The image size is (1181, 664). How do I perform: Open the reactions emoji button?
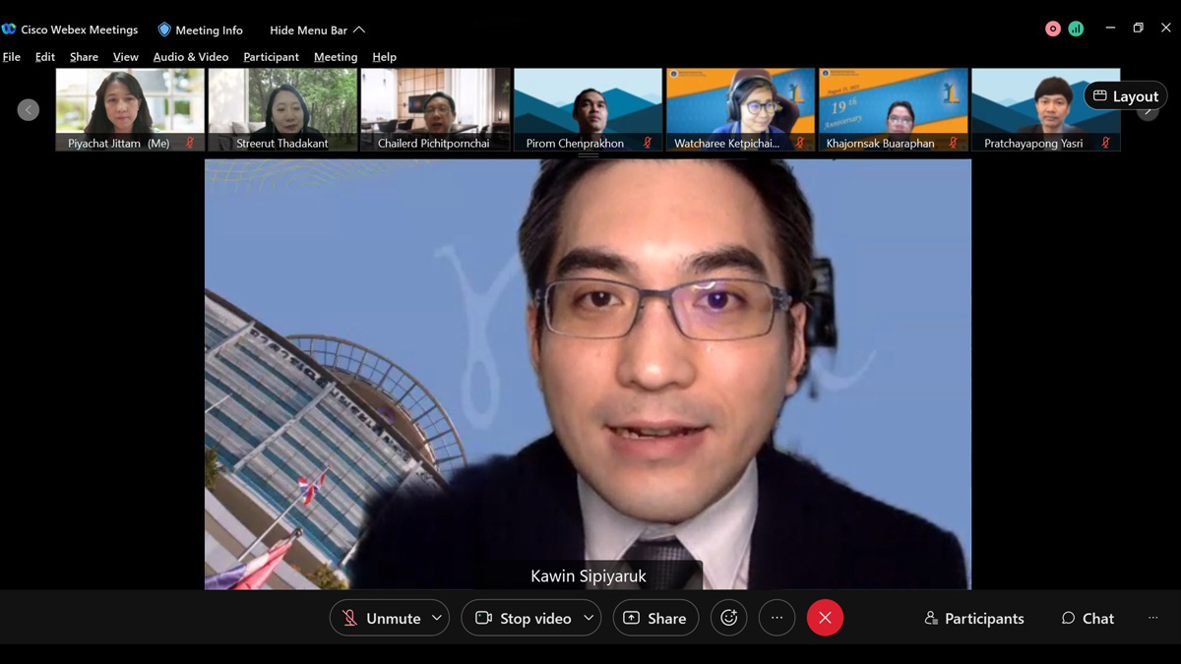pos(728,618)
